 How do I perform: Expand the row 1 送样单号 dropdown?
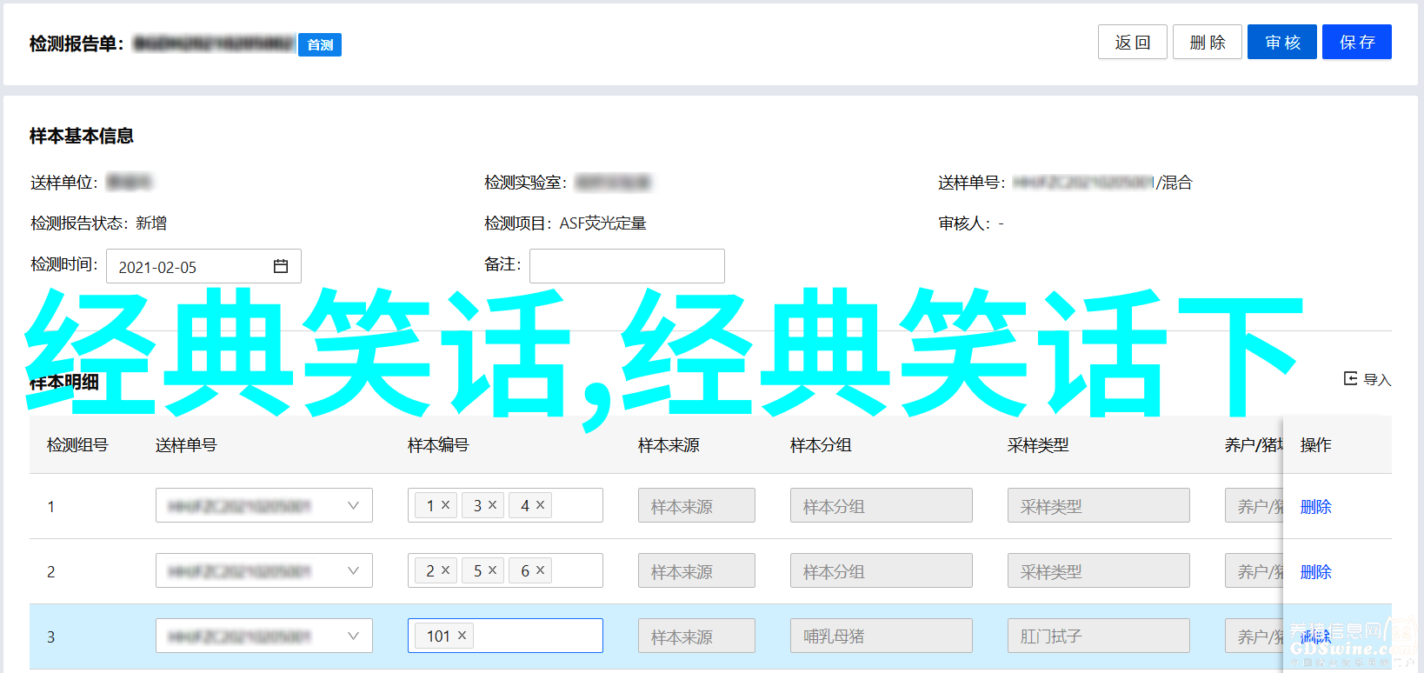[x=353, y=505]
